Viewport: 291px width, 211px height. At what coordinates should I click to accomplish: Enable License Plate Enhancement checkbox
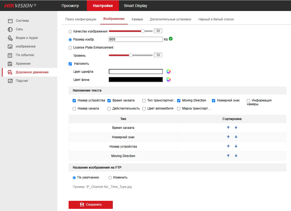click(70, 48)
